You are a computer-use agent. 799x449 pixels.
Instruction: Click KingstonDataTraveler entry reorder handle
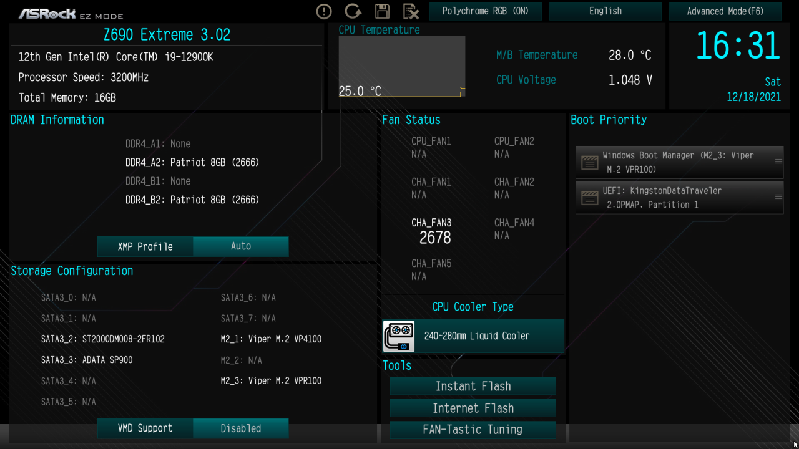[778, 197]
